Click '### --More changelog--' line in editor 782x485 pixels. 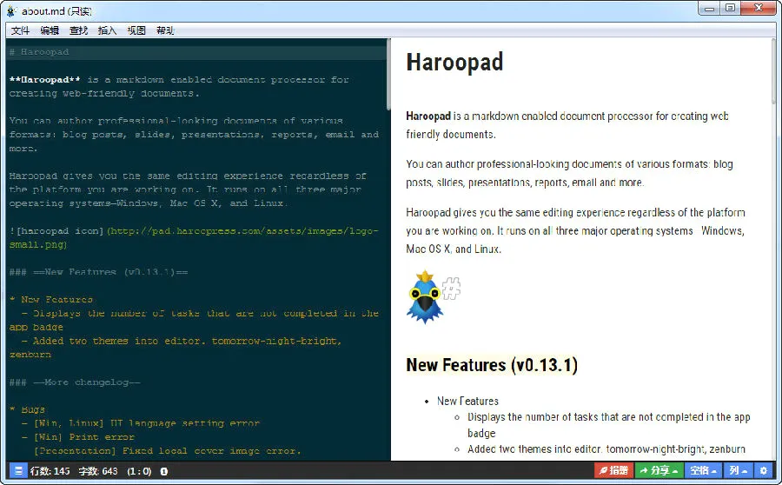pyautogui.click(x=75, y=382)
